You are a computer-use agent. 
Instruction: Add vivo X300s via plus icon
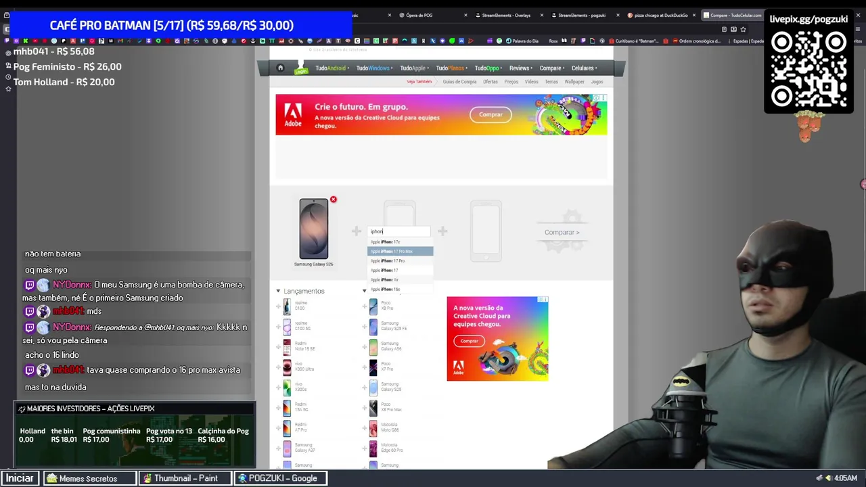[x=278, y=388]
